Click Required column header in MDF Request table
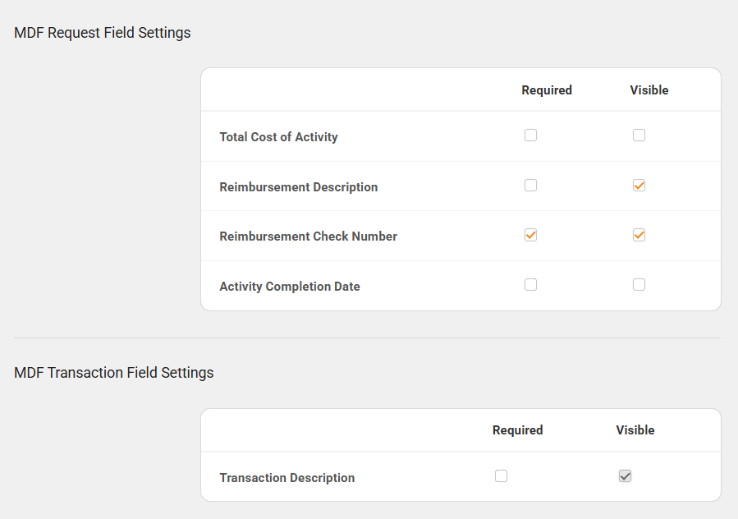 (547, 90)
